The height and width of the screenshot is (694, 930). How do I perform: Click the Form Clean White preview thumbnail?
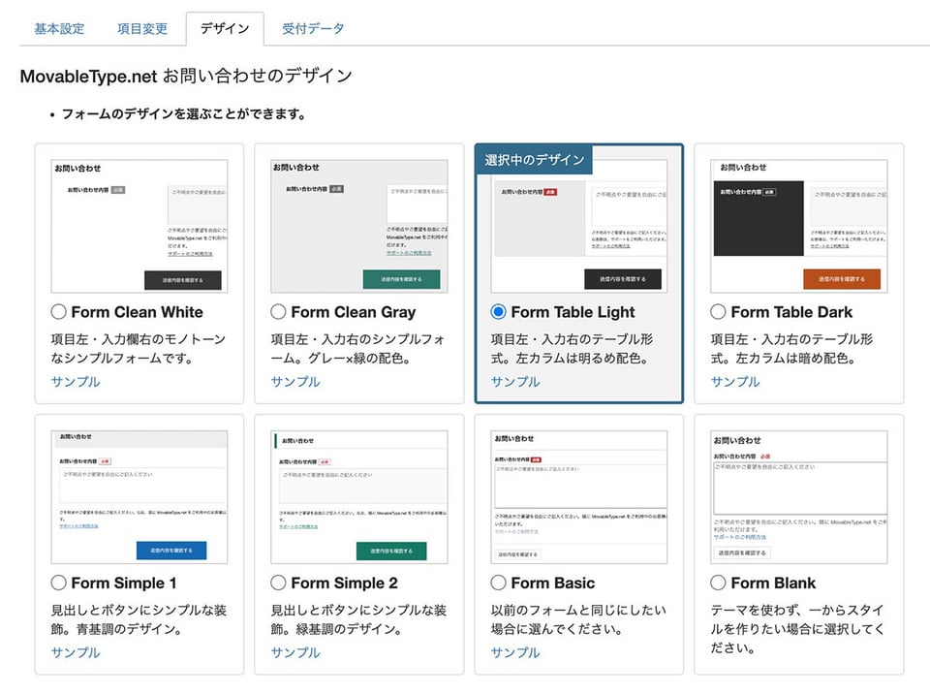click(x=139, y=226)
